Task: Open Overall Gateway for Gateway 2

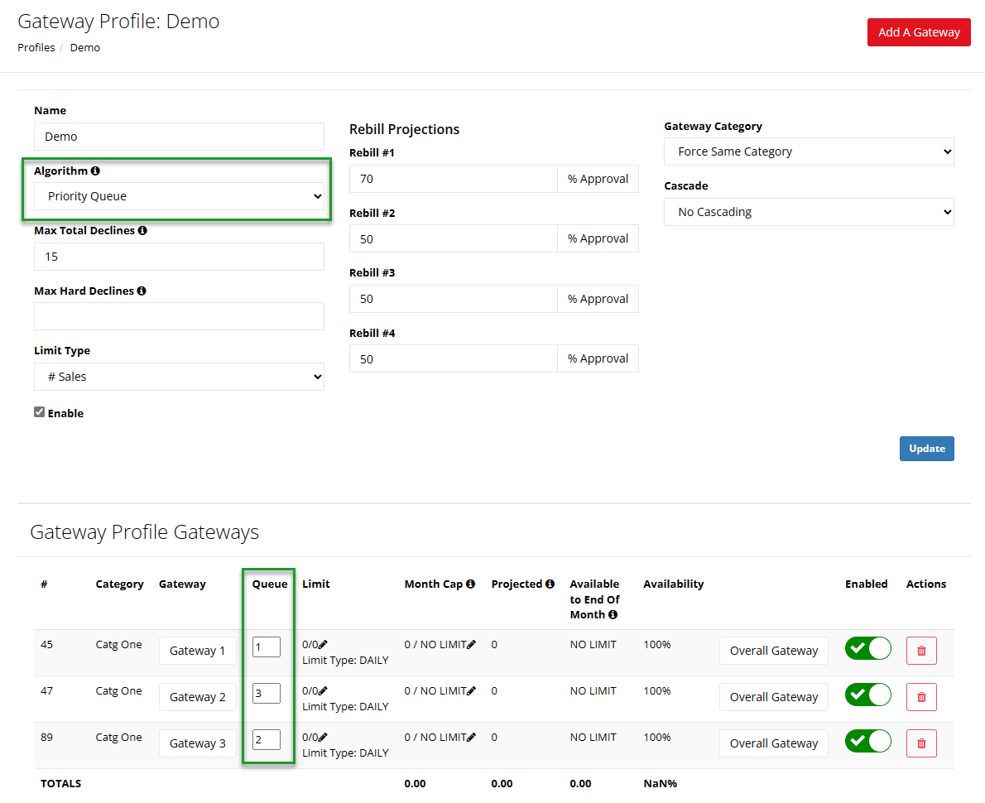Action: point(773,697)
